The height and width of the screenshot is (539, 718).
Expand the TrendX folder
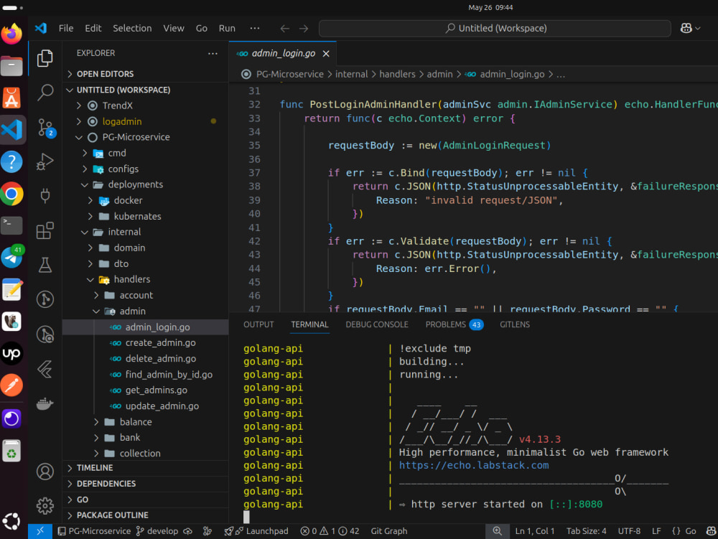tap(117, 106)
